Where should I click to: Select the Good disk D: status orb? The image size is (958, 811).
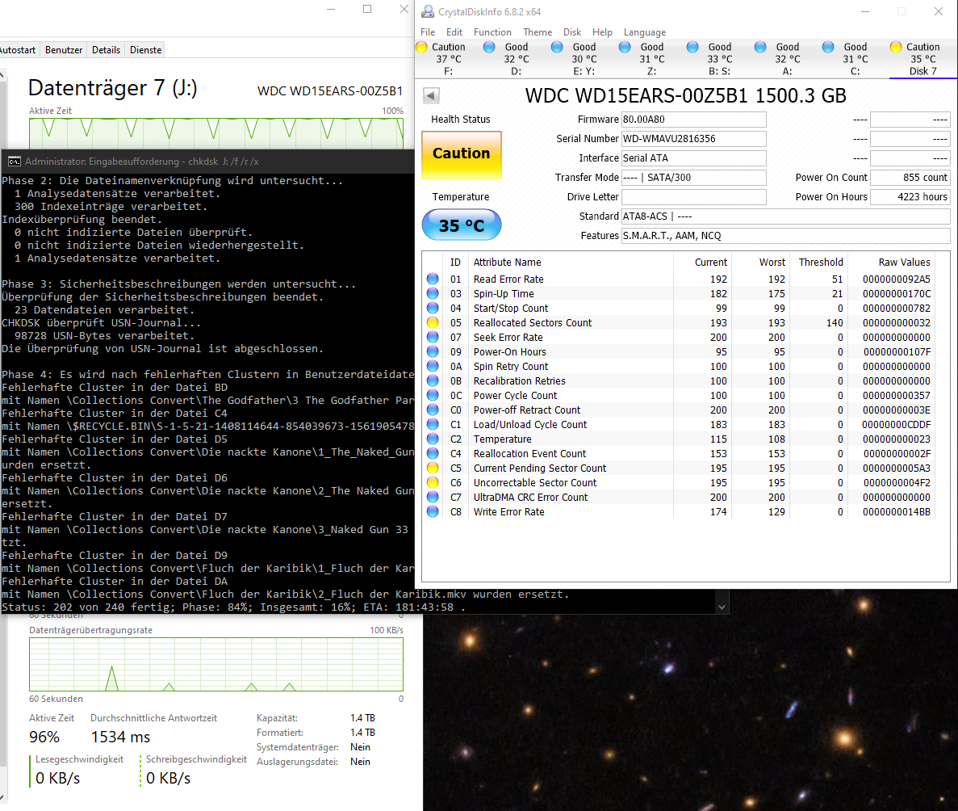click(489, 47)
